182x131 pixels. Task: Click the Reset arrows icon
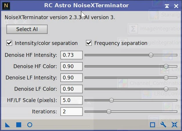pos(174,125)
